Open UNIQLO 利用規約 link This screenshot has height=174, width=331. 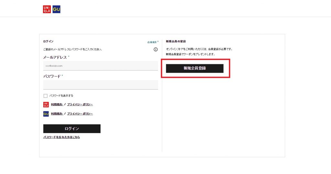[57, 105]
